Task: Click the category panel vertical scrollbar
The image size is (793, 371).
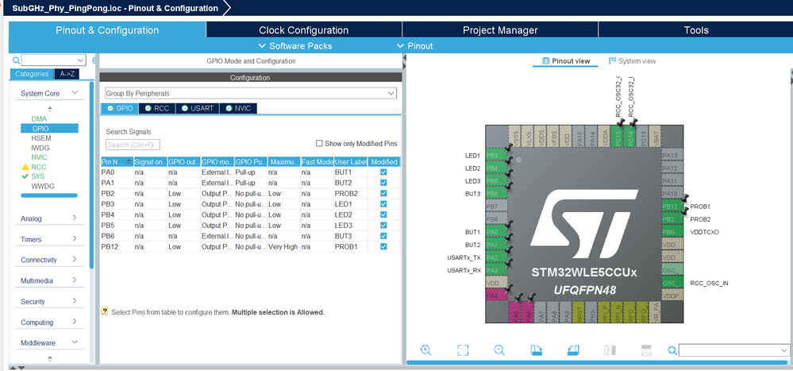Action: pyautogui.click(x=91, y=175)
